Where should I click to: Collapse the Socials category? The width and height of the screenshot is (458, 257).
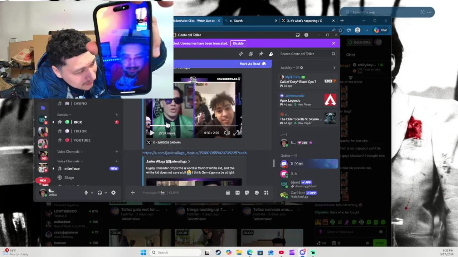(x=64, y=115)
